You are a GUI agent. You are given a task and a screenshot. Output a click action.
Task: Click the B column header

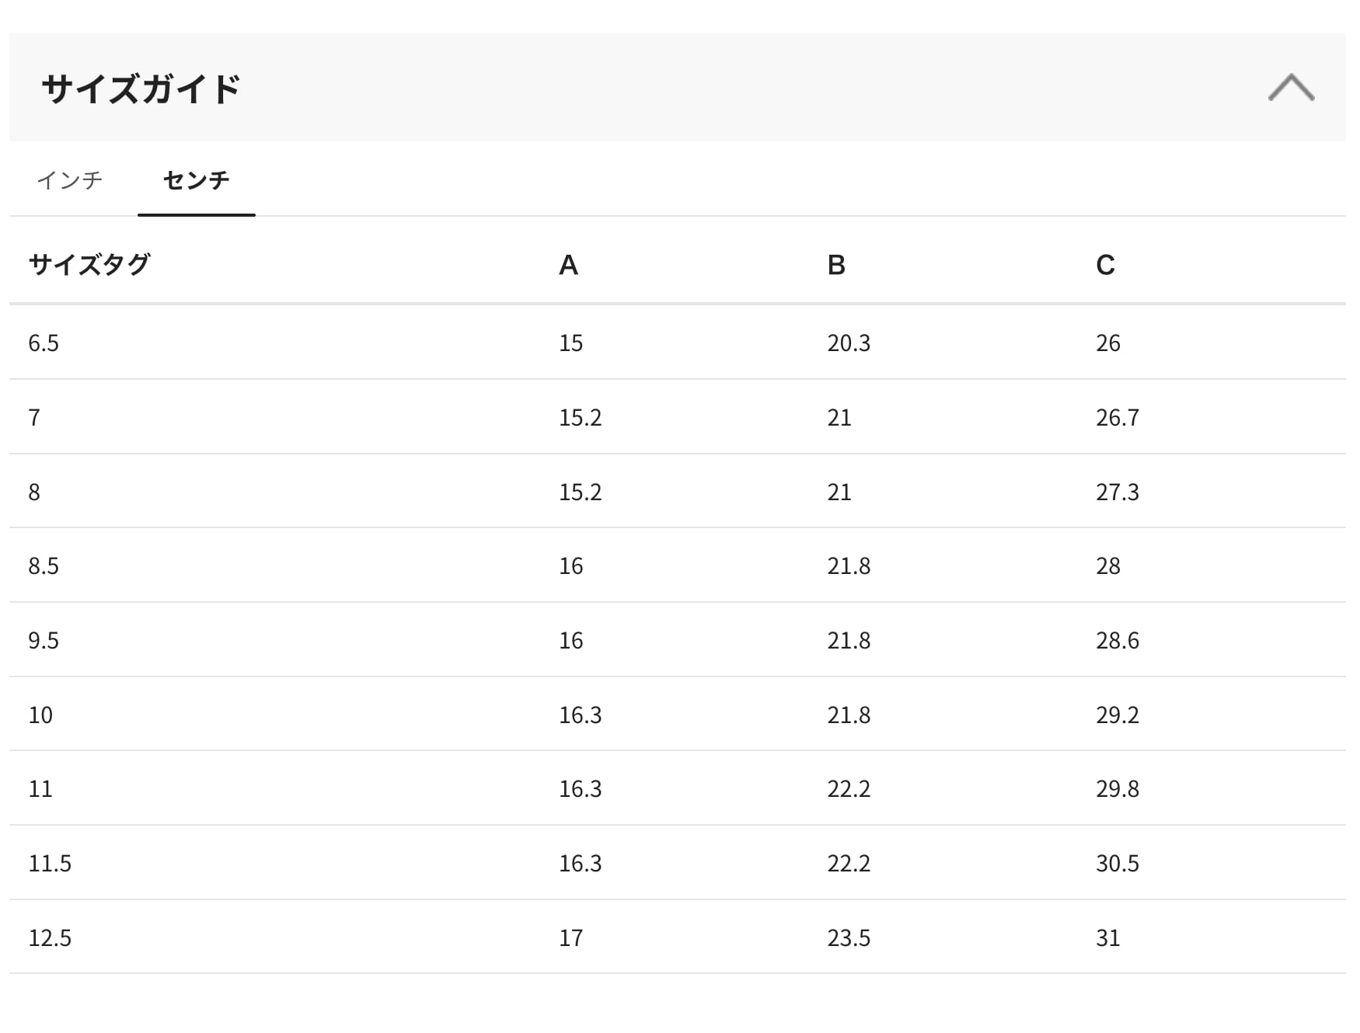pyautogui.click(x=836, y=266)
